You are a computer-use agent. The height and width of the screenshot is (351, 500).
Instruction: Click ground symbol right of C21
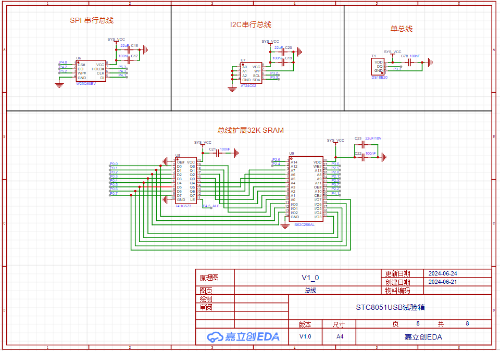236,153
